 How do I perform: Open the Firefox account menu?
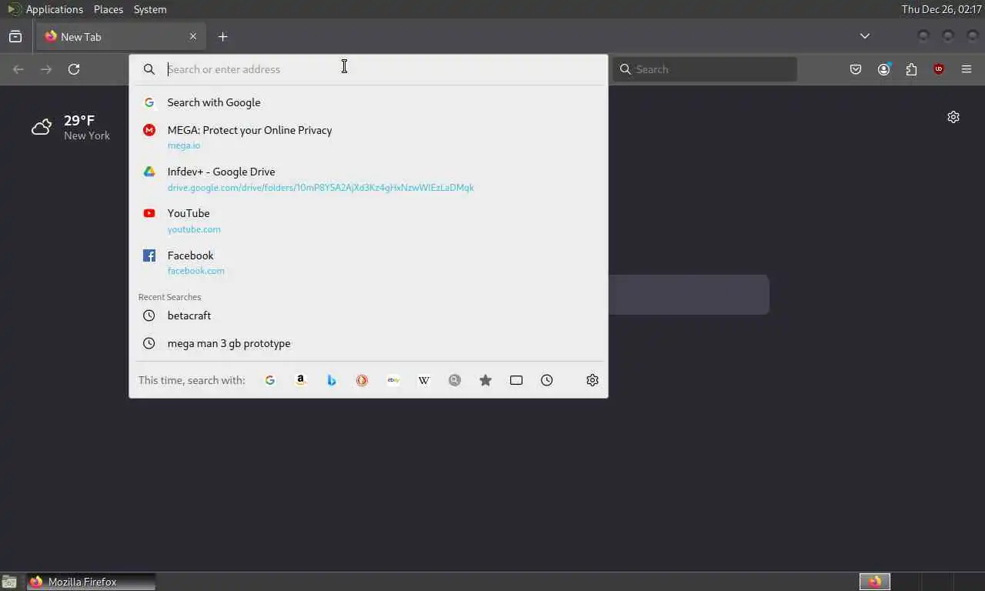(883, 69)
